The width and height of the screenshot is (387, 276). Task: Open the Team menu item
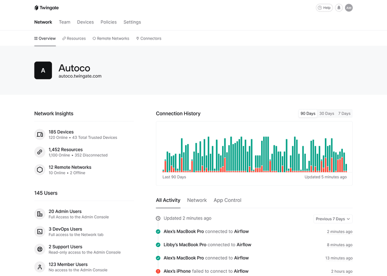point(64,22)
